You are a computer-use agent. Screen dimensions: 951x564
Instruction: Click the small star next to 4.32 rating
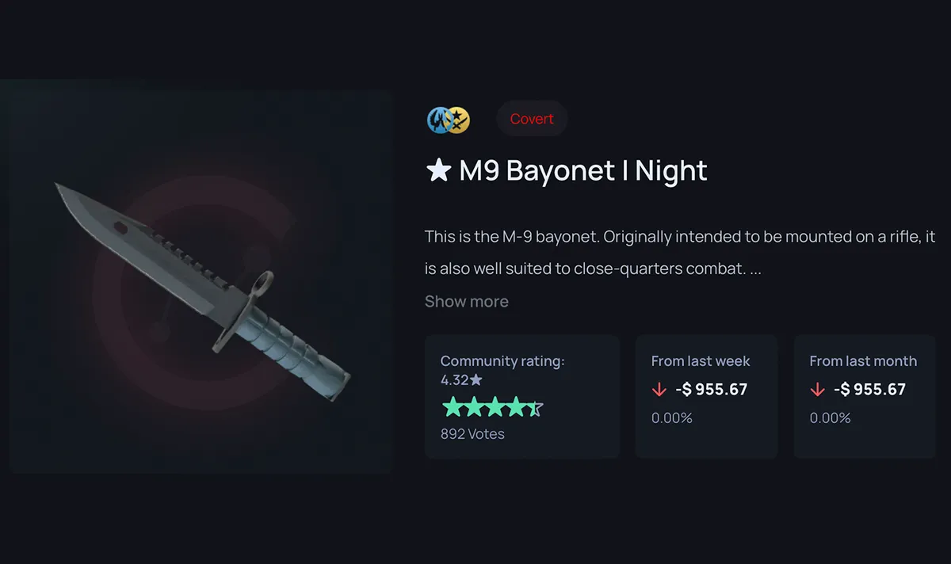(x=475, y=379)
